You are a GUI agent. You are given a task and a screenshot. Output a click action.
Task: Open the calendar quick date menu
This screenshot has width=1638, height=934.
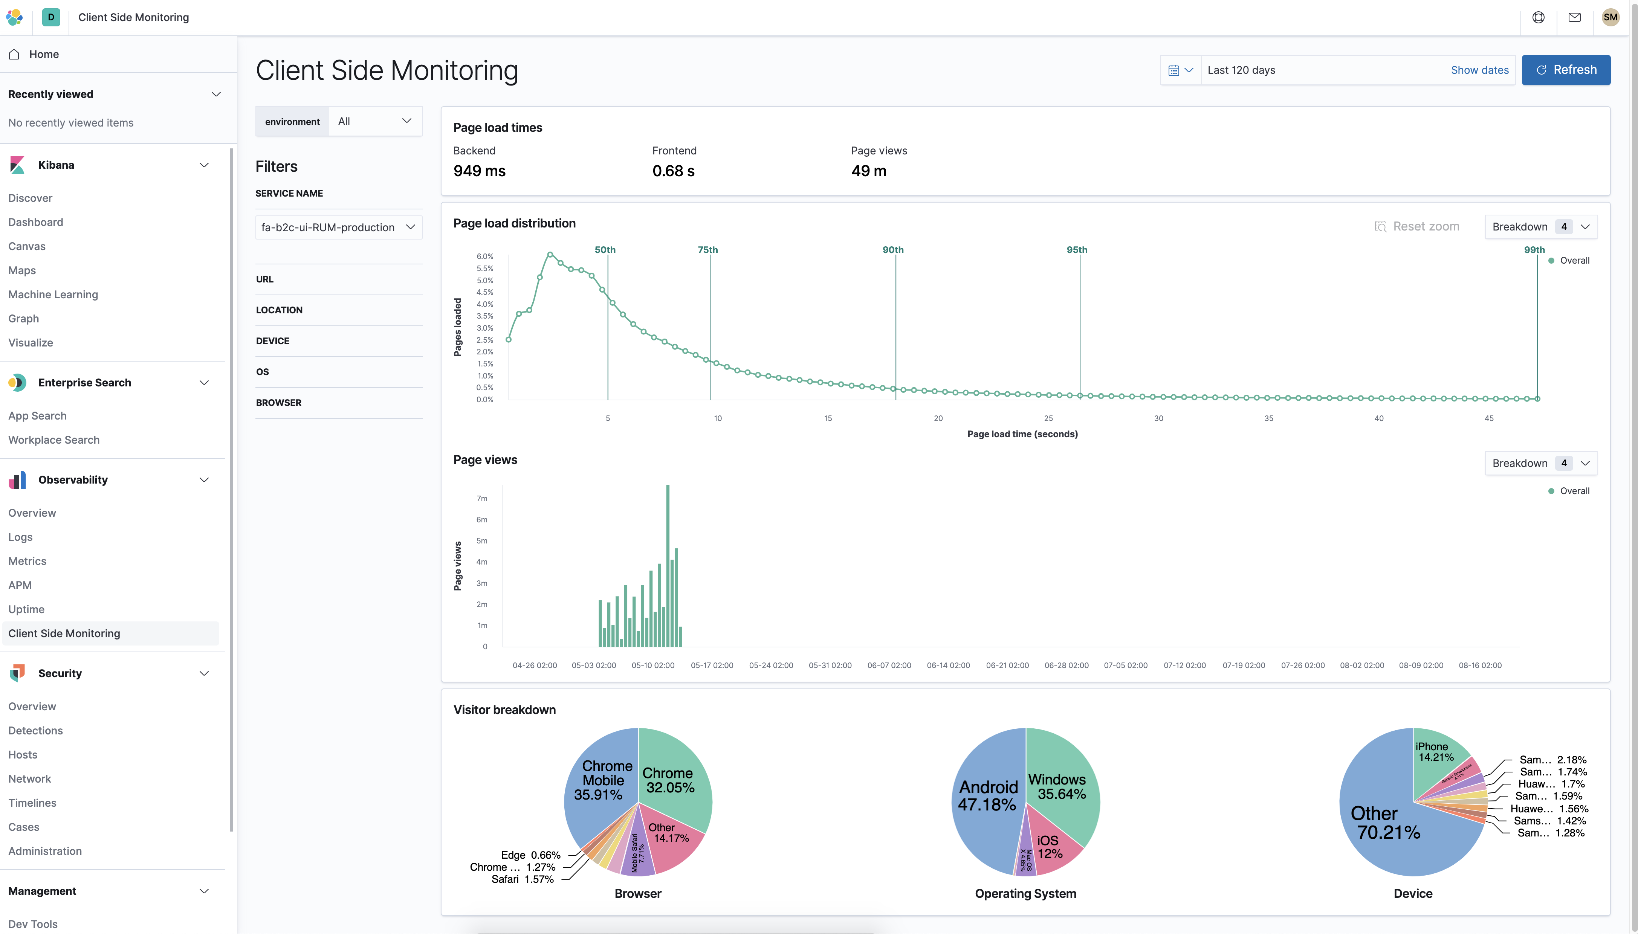pos(1180,70)
